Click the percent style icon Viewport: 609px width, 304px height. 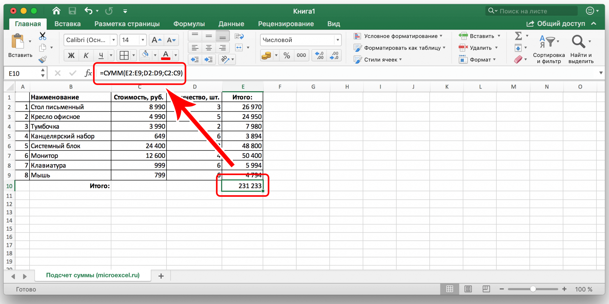[287, 55]
